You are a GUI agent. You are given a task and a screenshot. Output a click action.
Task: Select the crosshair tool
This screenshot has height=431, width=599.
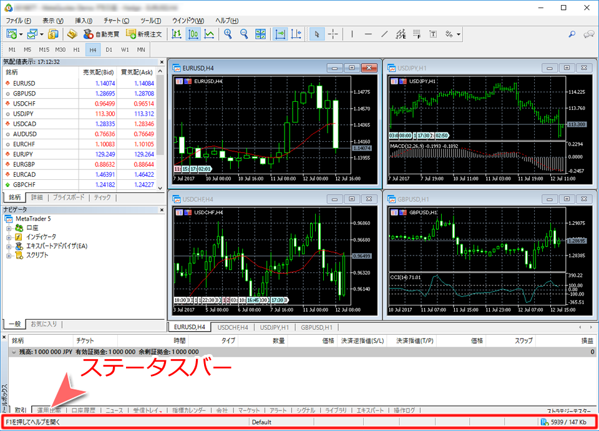pos(333,34)
